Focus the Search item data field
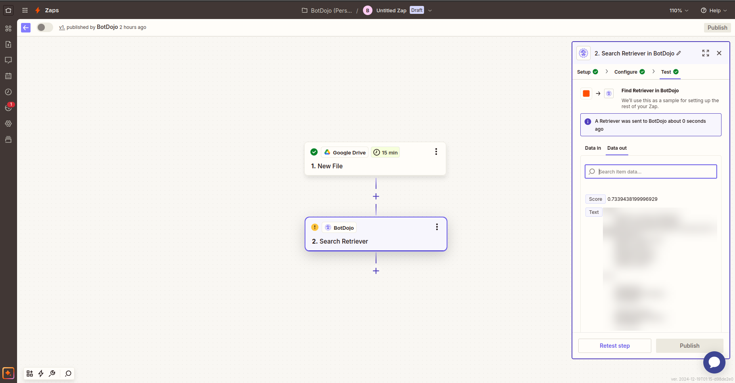This screenshot has height=383, width=735. (x=651, y=171)
